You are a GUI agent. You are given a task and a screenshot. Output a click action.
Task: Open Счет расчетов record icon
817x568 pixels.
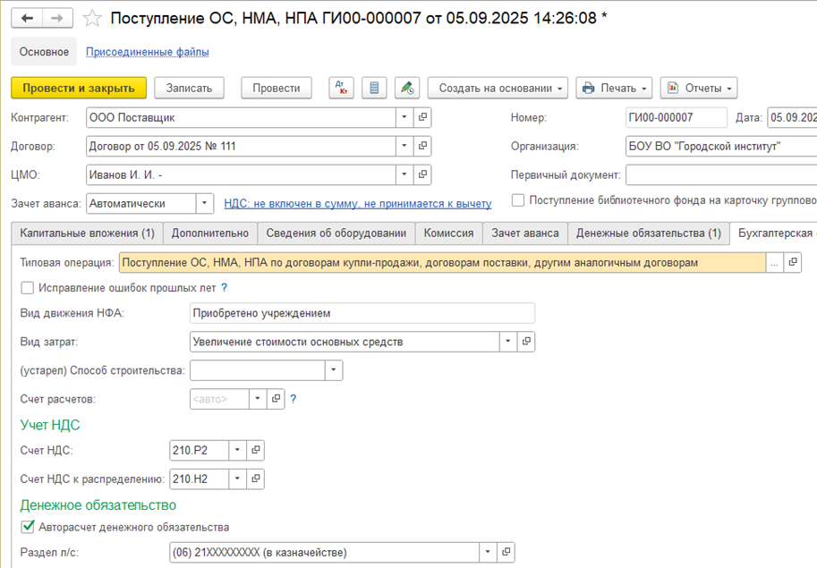click(x=276, y=399)
